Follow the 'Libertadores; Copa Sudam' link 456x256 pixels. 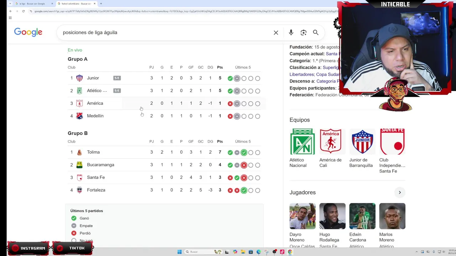coord(315,74)
